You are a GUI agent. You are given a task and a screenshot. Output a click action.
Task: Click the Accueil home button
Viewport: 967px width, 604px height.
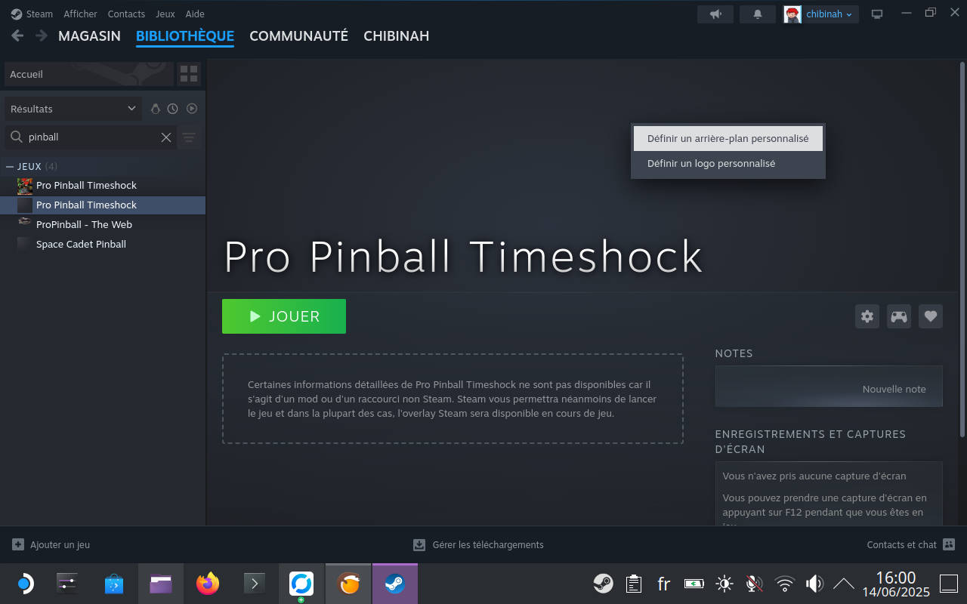click(88, 74)
